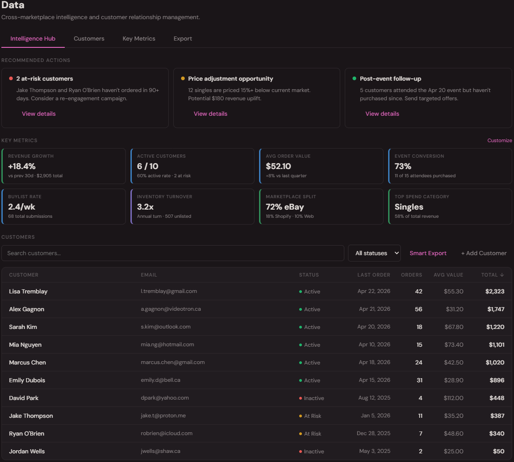Open the Buylist Rate metric card
The height and width of the screenshot is (462, 514).
pyautogui.click(x=63, y=206)
